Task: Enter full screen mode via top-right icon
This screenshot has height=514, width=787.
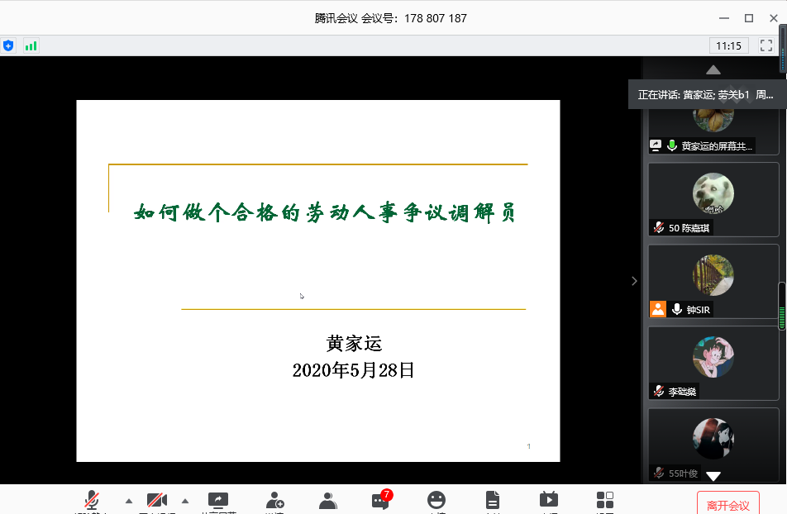Action: tap(766, 45)
